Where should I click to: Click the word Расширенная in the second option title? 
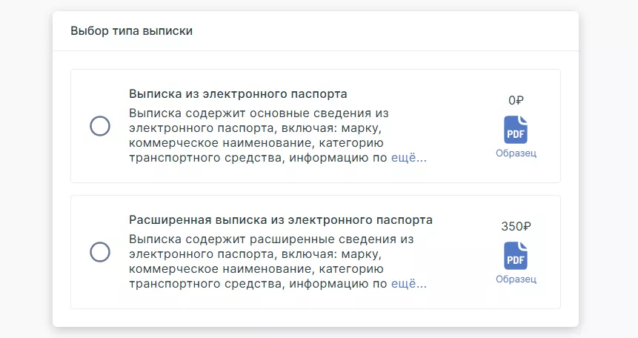click(x=170, y=220)
